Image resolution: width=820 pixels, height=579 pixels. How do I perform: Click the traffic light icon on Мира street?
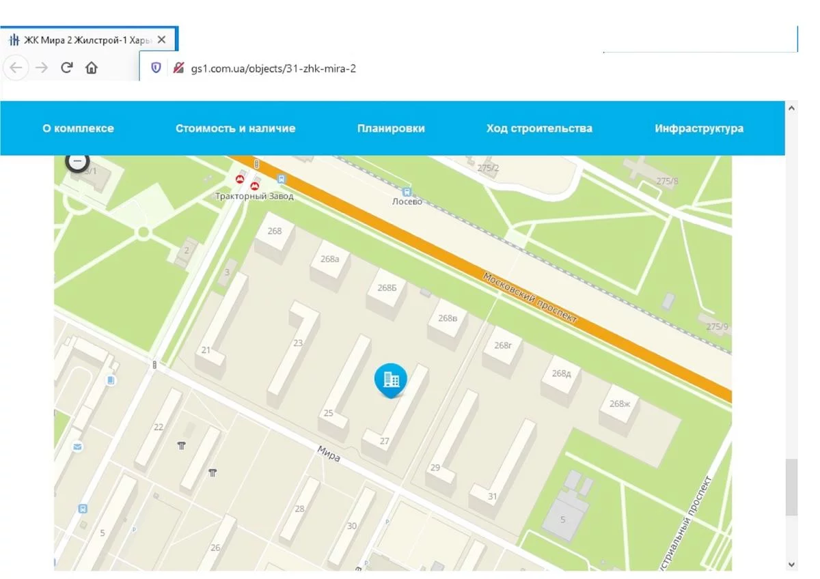(x=155, y=365)
